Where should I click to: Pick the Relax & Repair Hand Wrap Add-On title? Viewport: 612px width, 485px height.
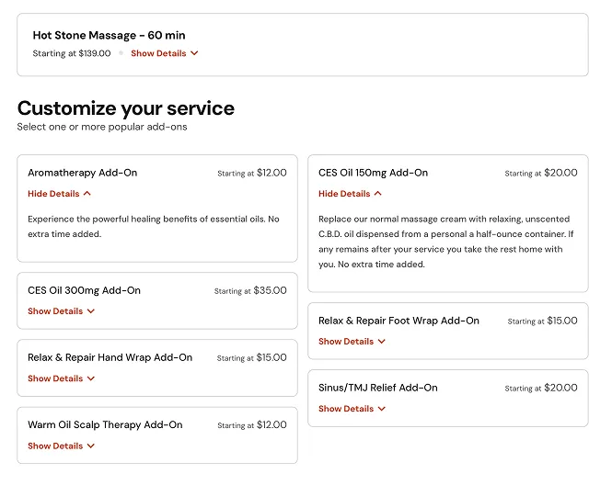pos(110,357)
